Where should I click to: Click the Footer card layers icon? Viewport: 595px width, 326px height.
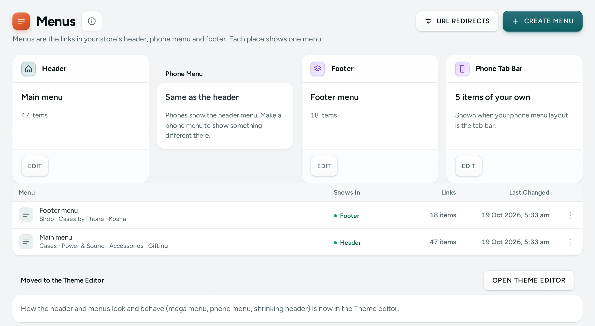click(318, 69)
